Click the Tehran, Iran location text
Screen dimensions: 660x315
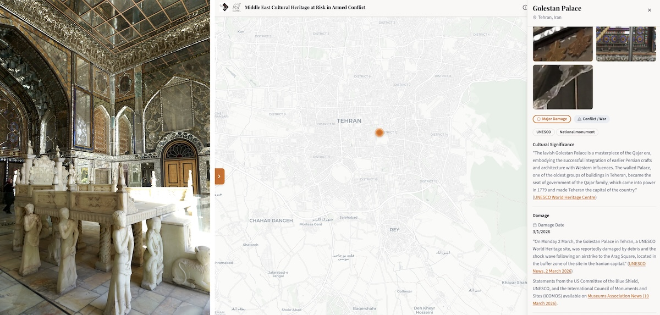pyautogui.click(x=550, y=18)
